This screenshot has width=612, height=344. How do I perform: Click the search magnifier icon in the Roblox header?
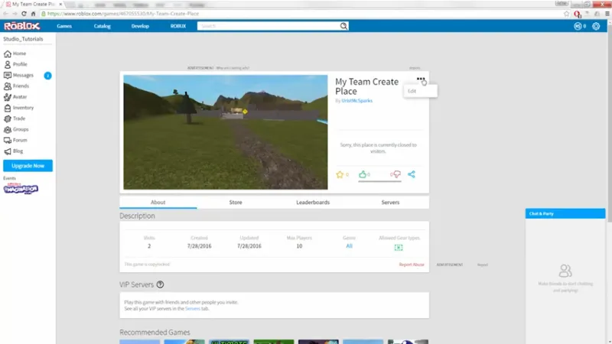coord(343,26)
